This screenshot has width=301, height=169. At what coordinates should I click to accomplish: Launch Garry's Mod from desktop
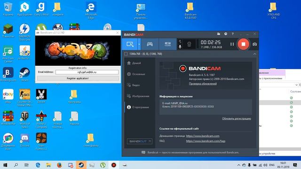(41, 9)
